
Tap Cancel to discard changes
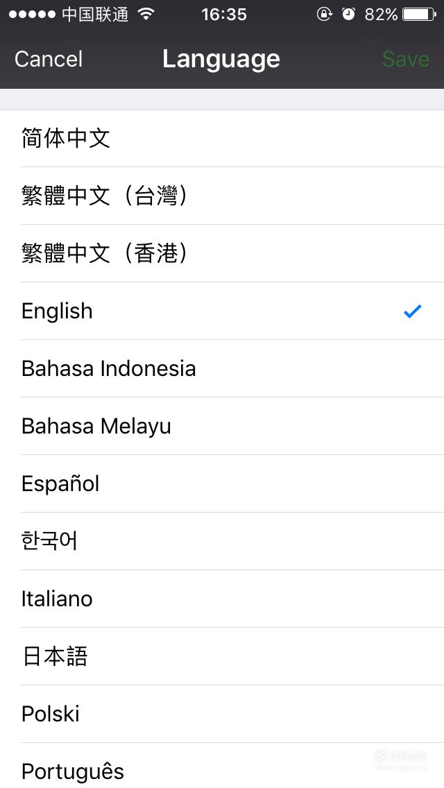click(x=49, y=59)
